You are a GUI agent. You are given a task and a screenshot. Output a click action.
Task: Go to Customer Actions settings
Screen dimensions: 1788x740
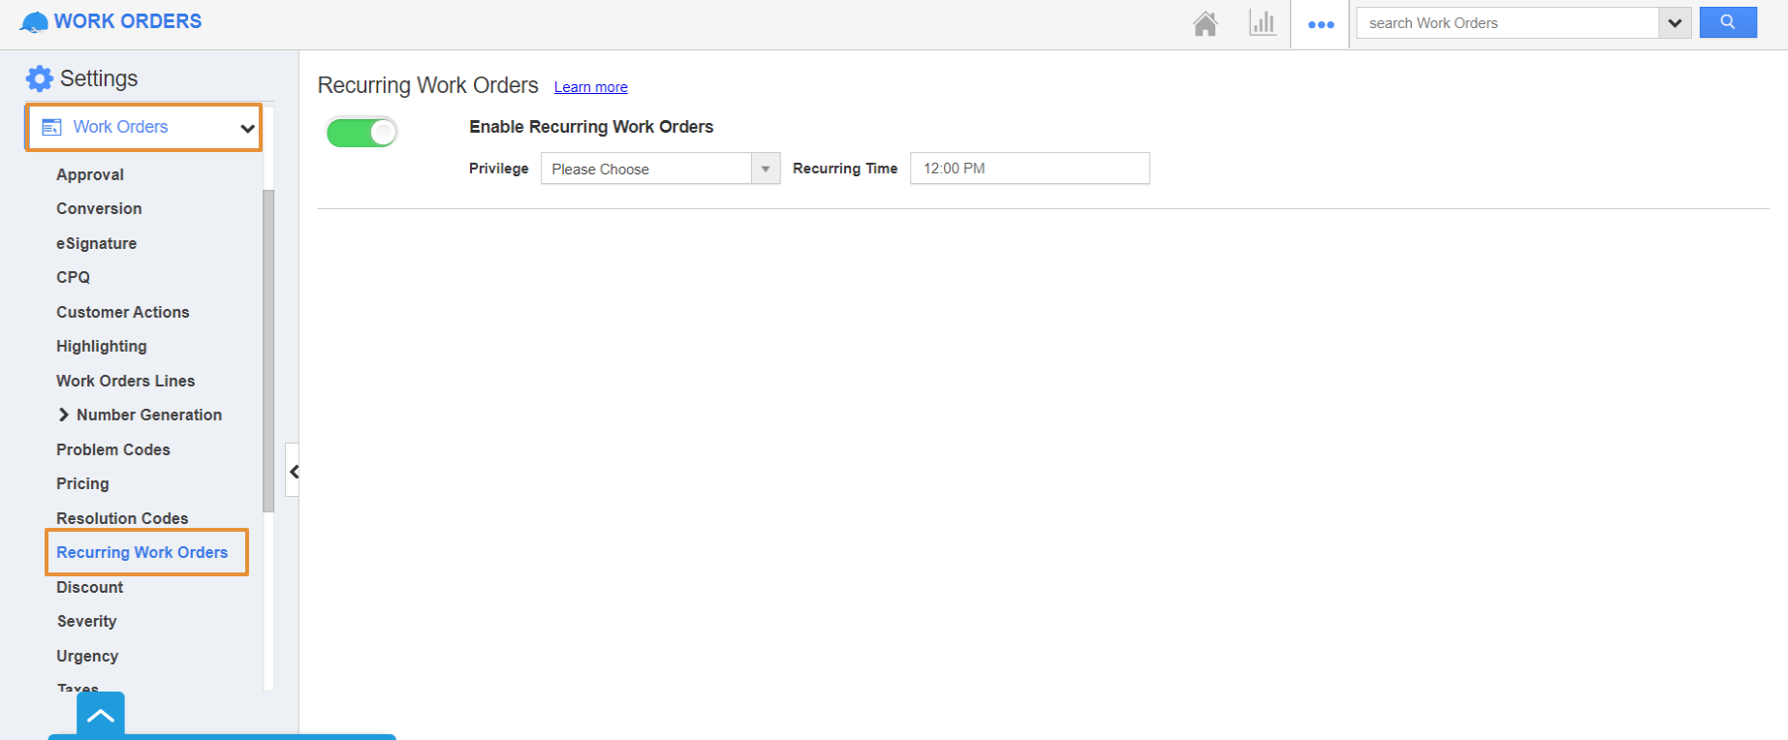click(123, 312)
